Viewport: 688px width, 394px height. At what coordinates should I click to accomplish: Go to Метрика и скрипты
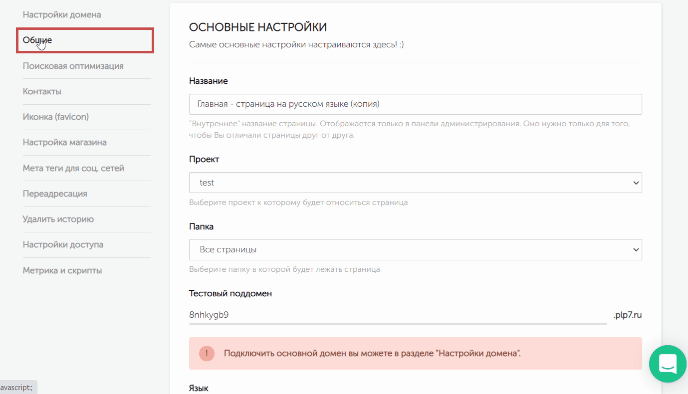(x=62, y=271)
